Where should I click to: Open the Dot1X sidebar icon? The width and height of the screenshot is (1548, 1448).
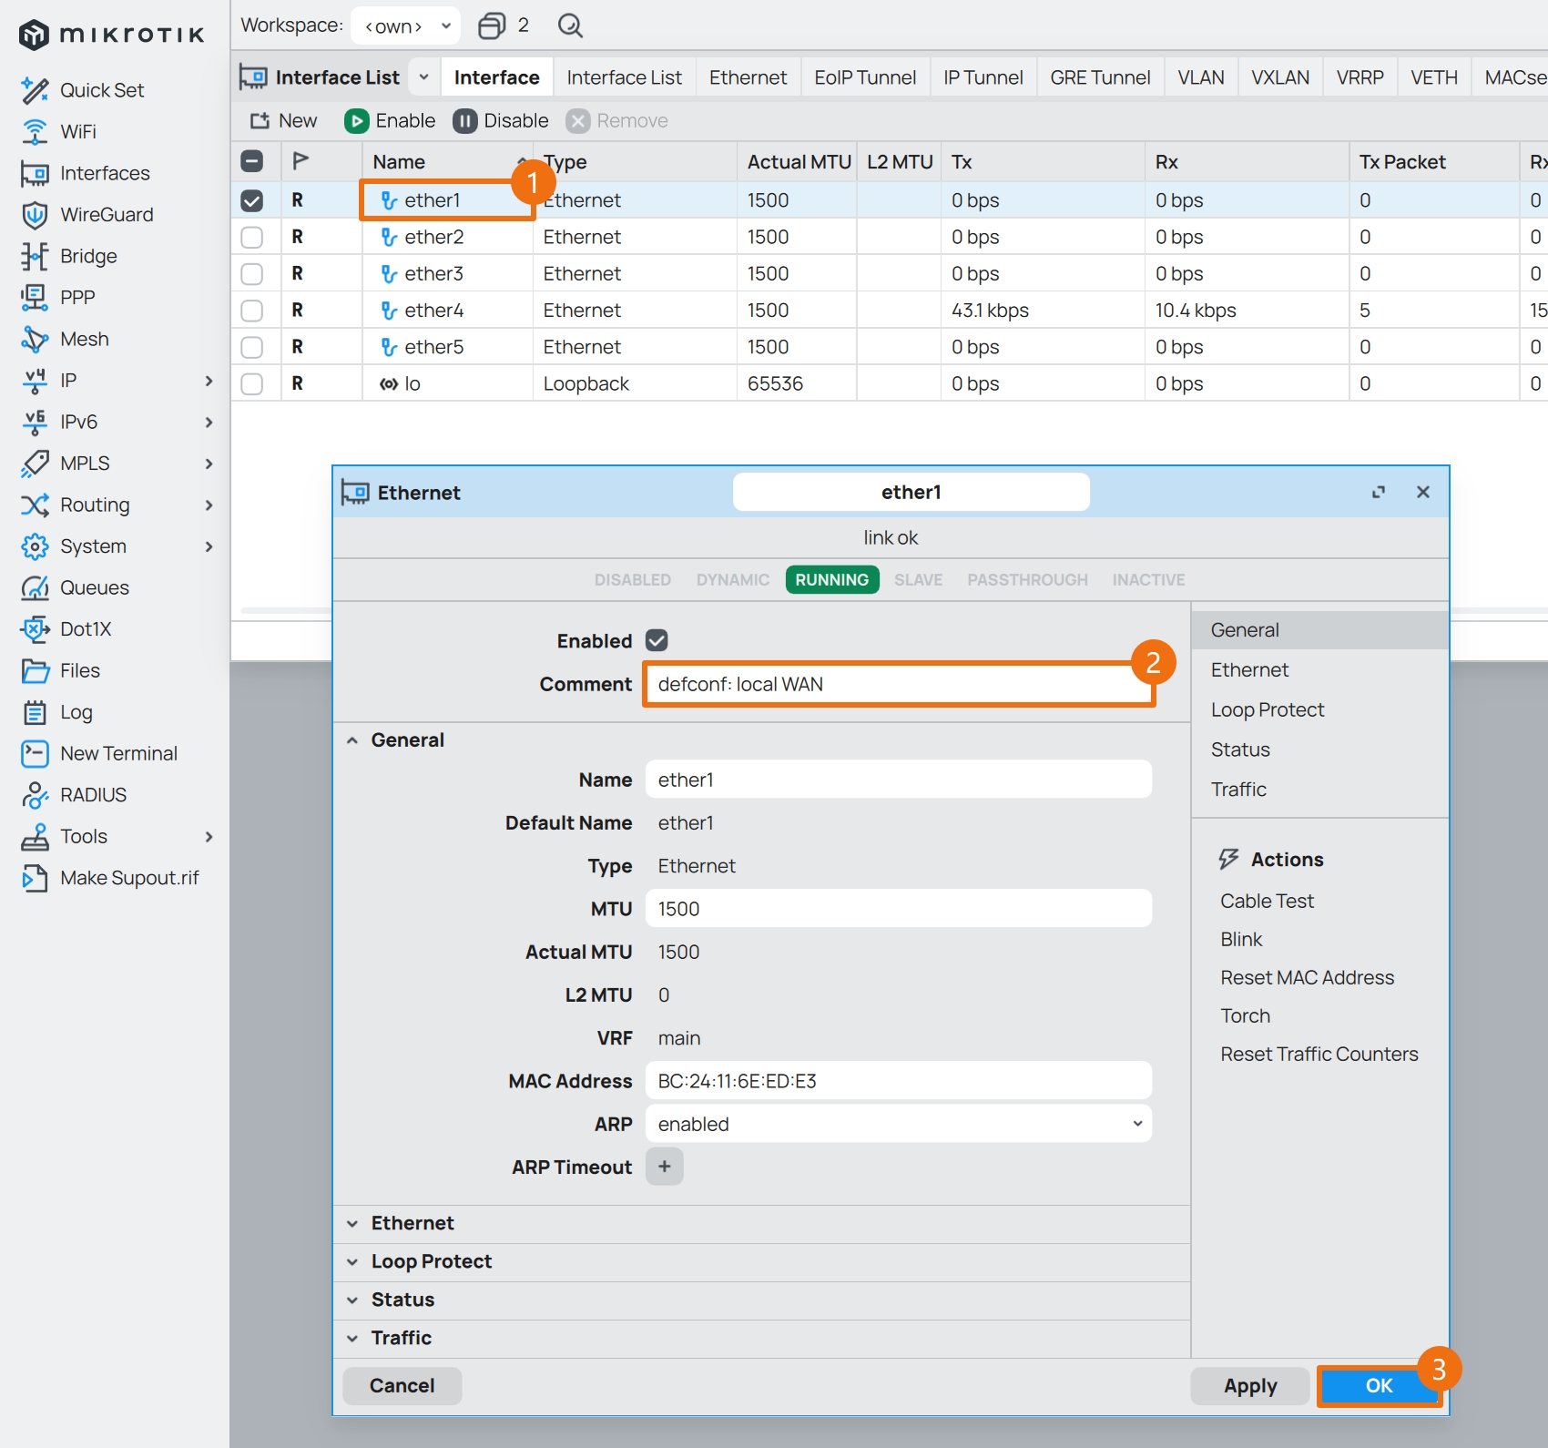35,629
